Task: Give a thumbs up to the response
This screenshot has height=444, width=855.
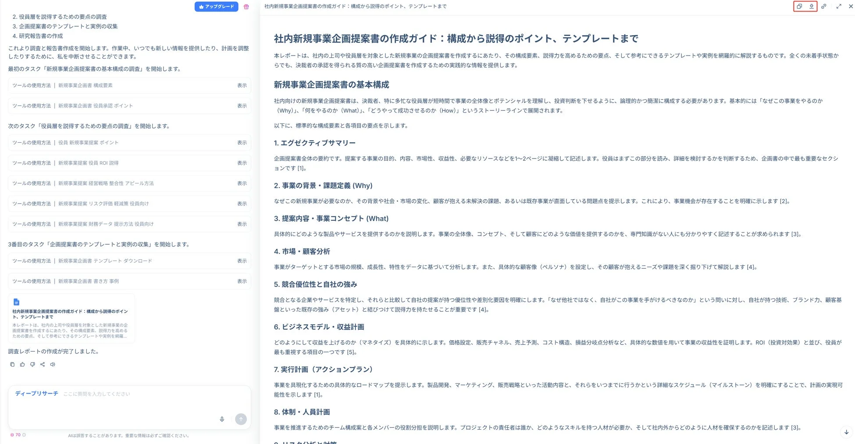Action: (x=22, y=364)
